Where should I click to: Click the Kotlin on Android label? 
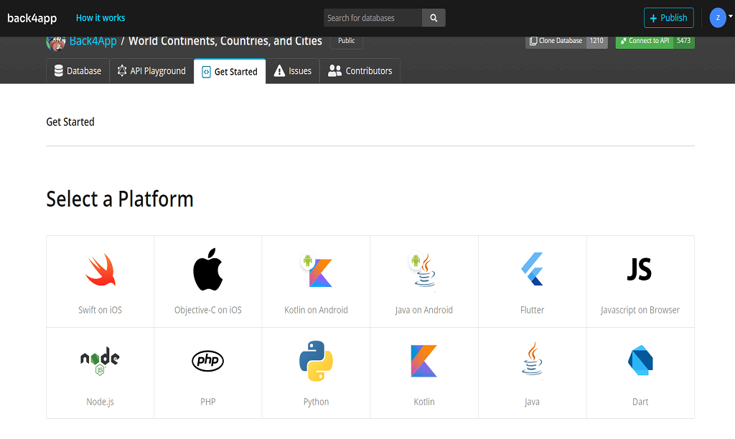click(x=316, y=310)
